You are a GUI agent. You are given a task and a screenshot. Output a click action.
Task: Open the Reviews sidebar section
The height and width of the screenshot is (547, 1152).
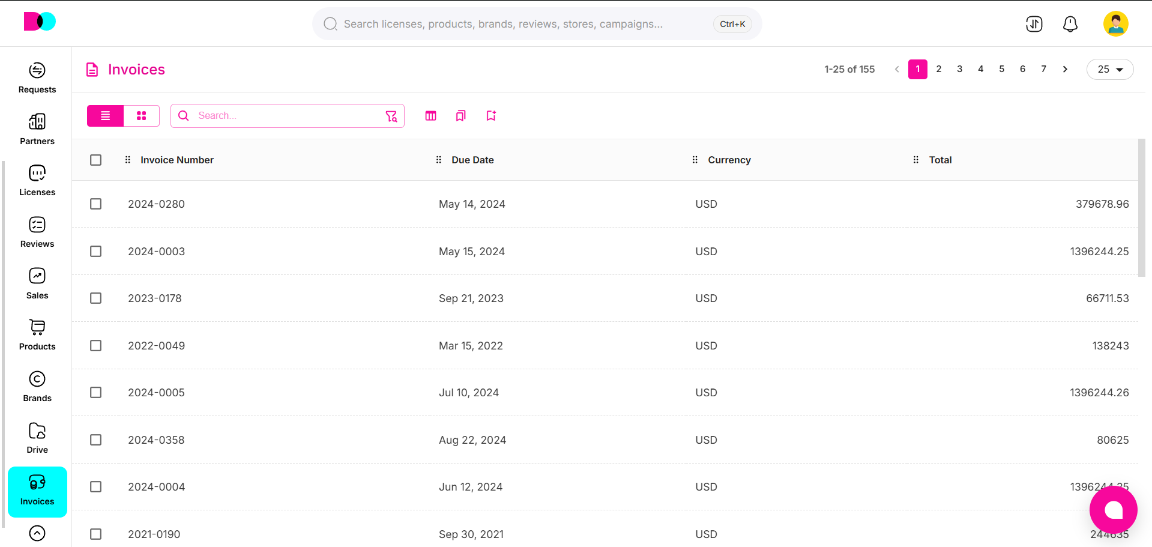tap(37, 233)
